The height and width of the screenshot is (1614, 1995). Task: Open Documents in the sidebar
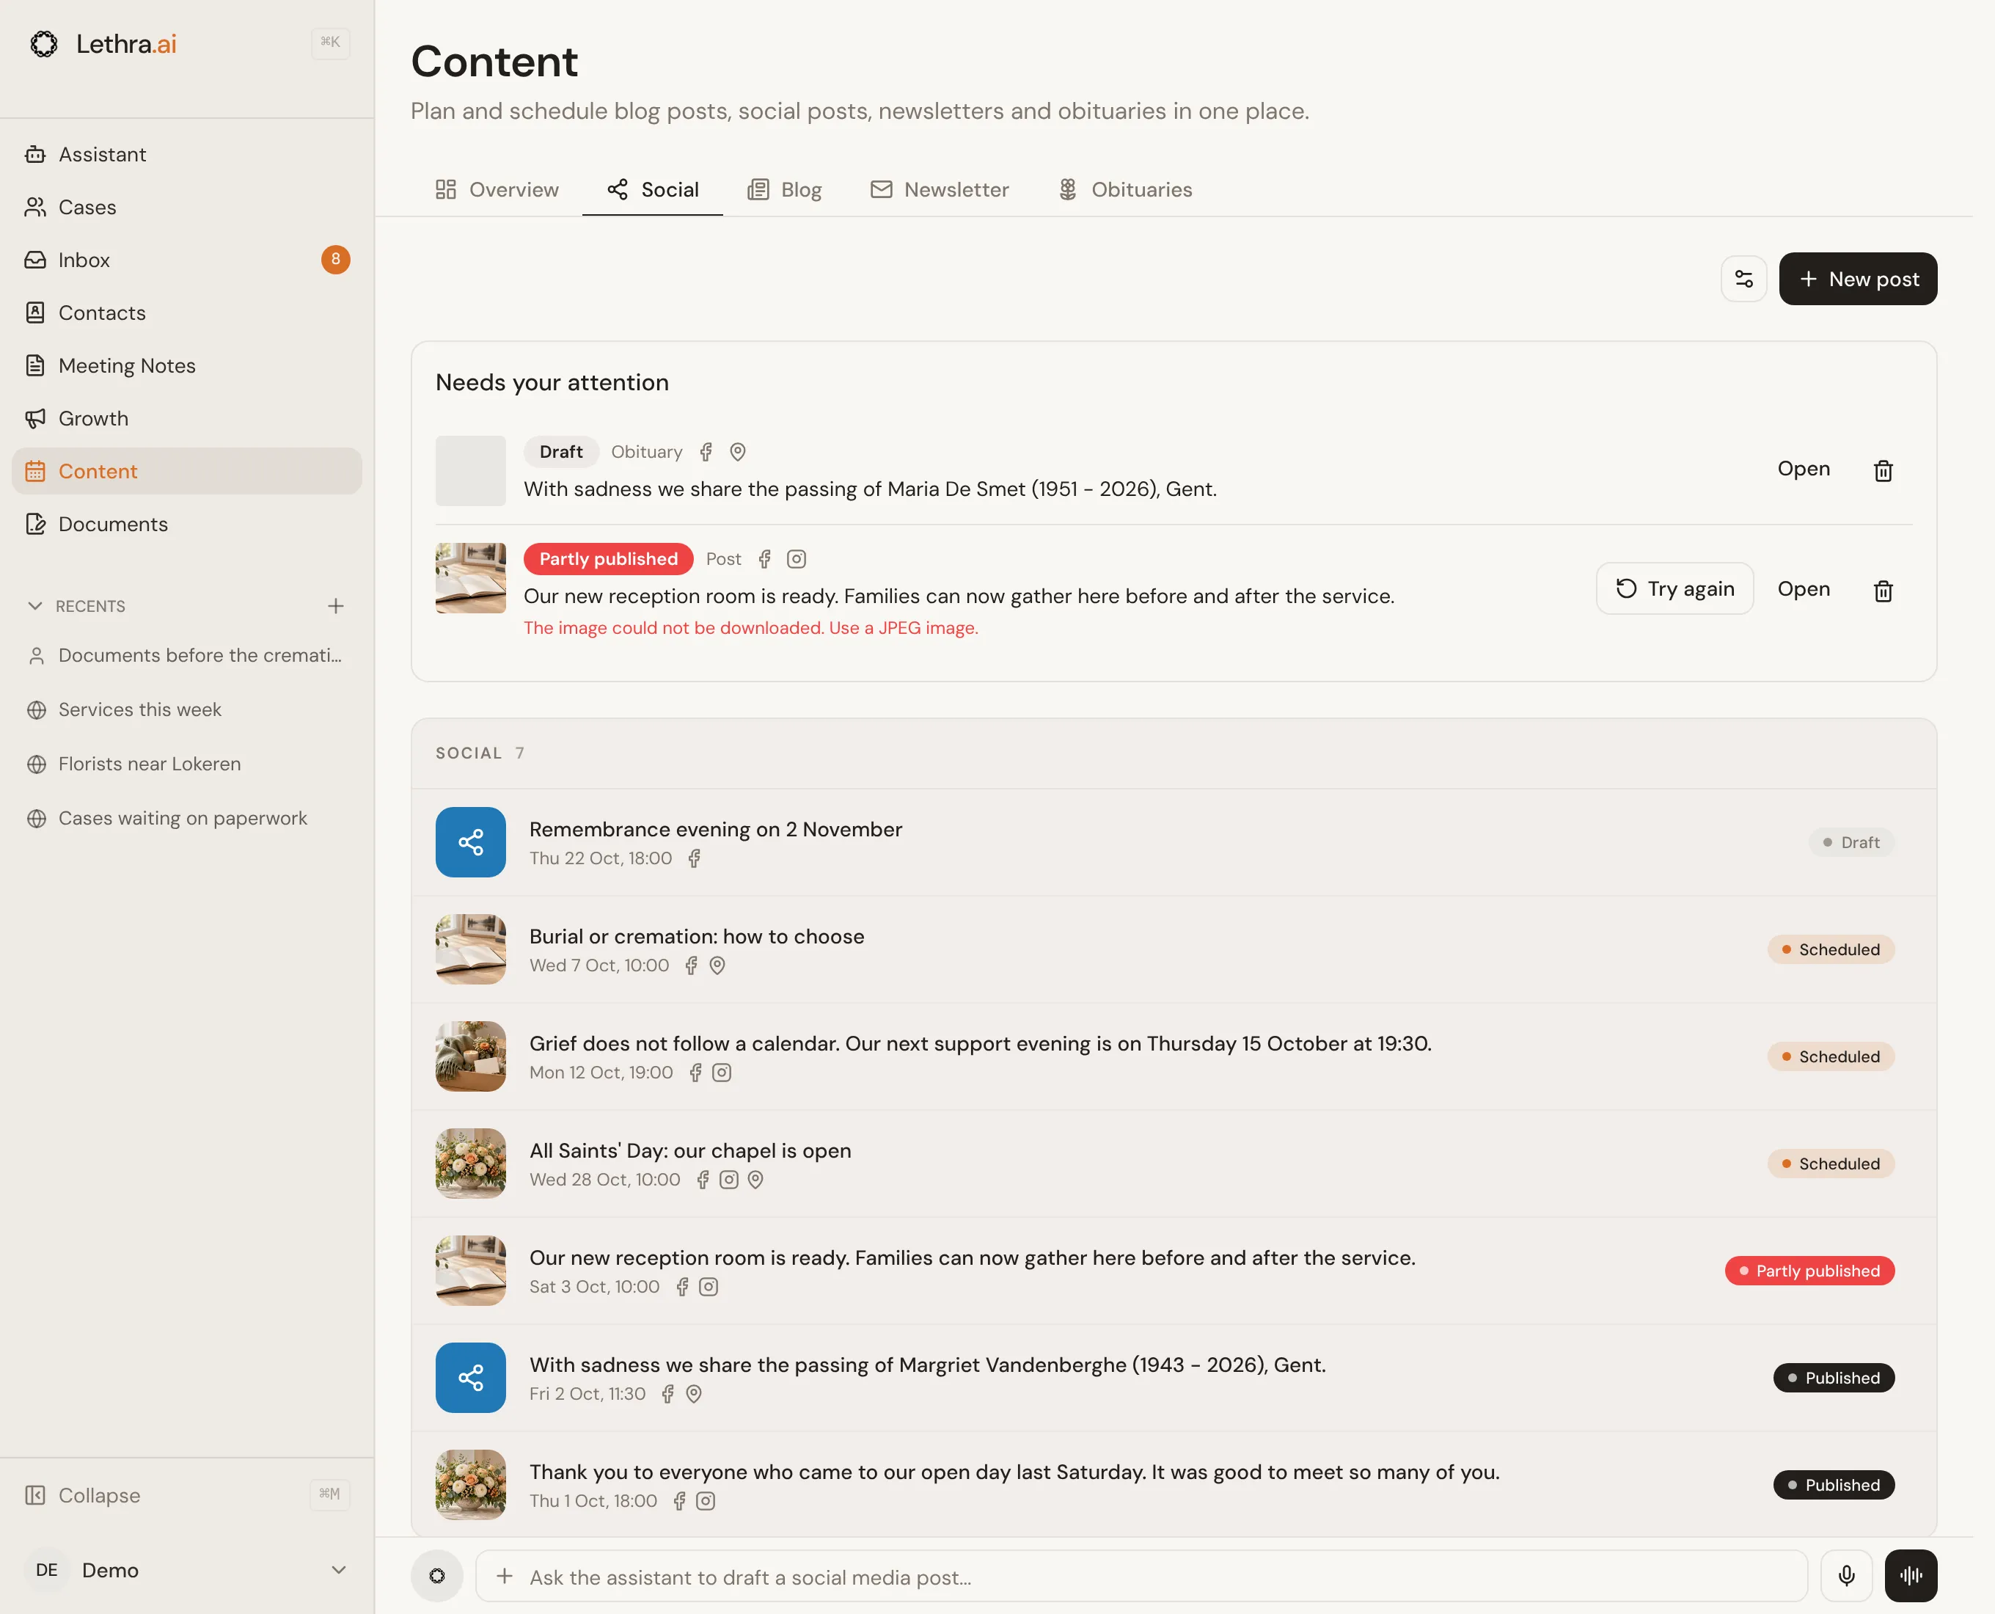pyautogui.click(x=186, y=523)
